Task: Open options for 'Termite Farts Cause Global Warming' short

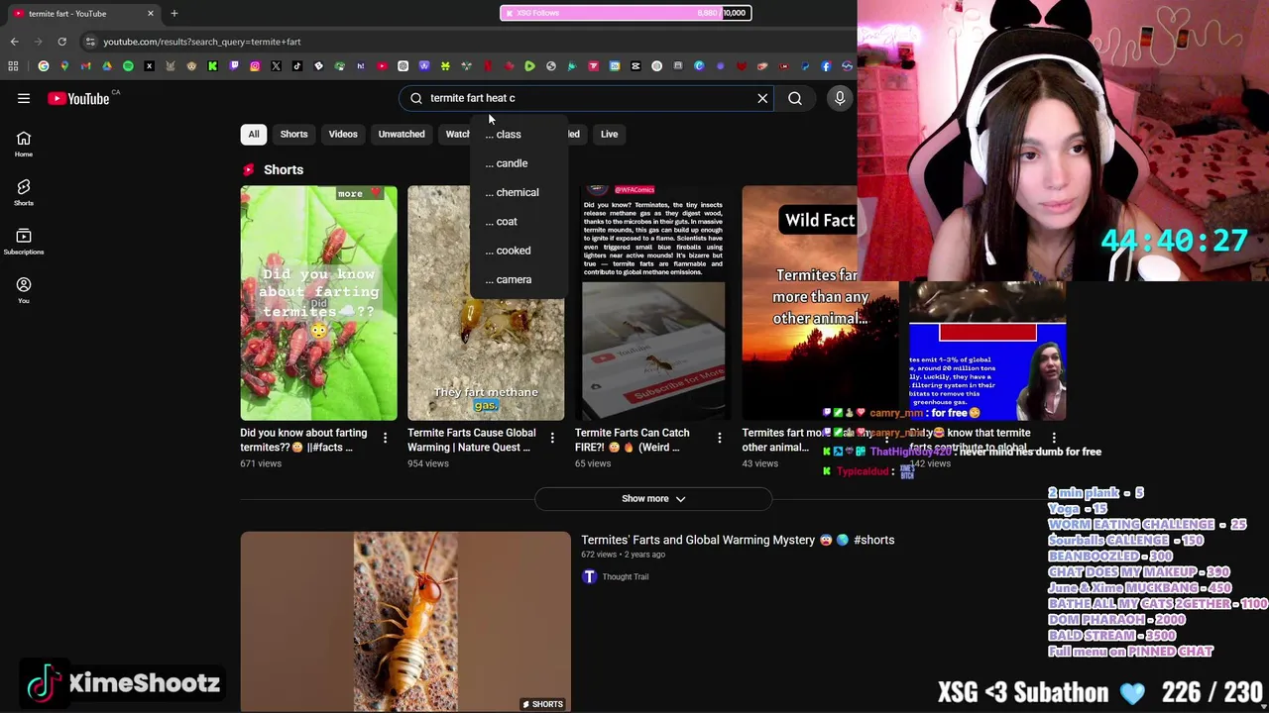Action: coord(552,437)
